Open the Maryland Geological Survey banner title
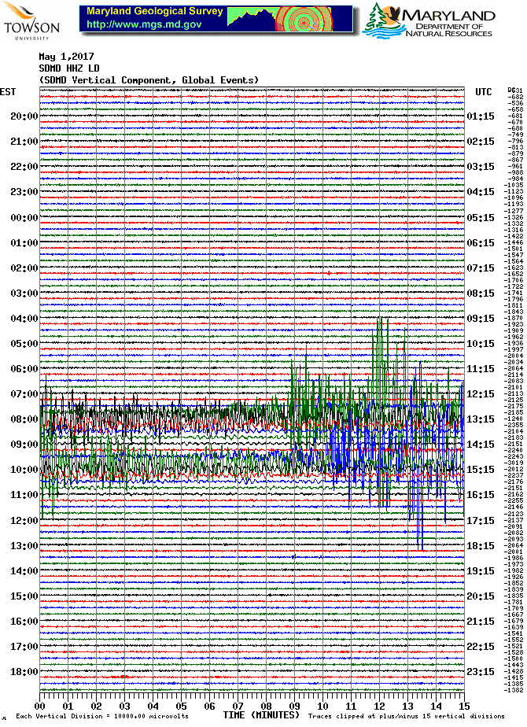This screenshot has height=727, width=527. click(155, 13)
